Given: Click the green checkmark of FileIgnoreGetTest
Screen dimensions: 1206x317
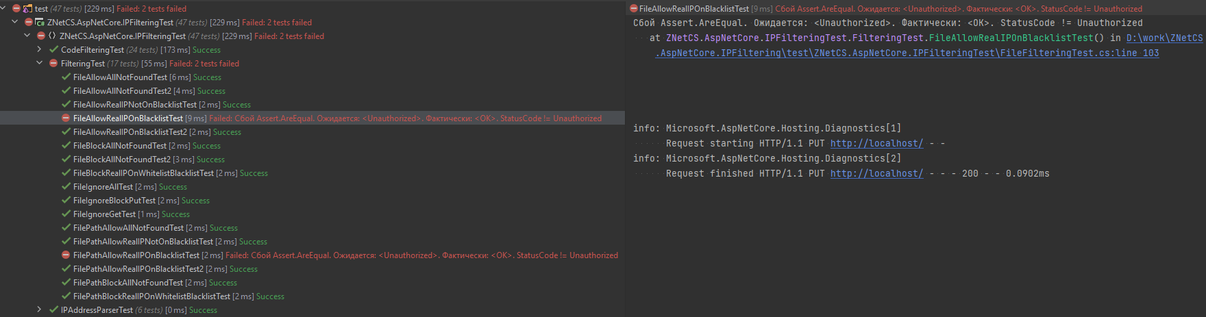Looking at the screenshot, I should coord(66,214).
